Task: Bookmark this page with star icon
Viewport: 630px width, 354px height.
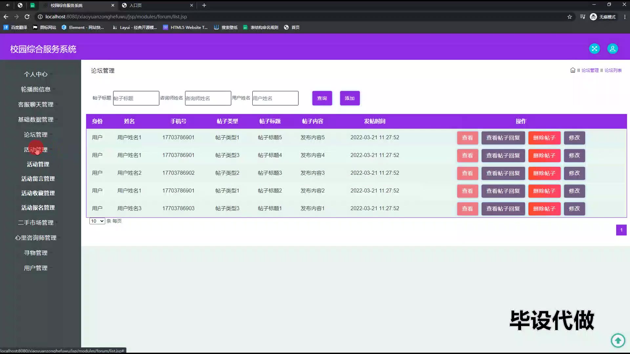Action: (x=570, y=17)
